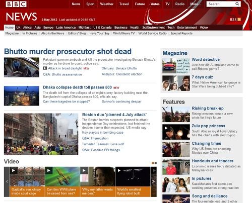The width and height of the screenshot is (252, 203).
Task: Open the Special Reports link
Action: coord(181,33)
